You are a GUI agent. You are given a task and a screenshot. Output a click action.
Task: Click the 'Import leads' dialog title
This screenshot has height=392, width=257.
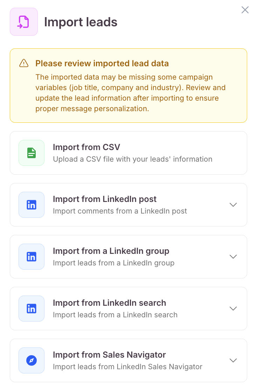pyautogui.click(x=81, y=22)
